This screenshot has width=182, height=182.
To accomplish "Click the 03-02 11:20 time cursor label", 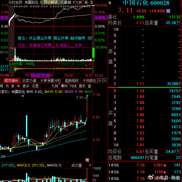I will [41, 76].
